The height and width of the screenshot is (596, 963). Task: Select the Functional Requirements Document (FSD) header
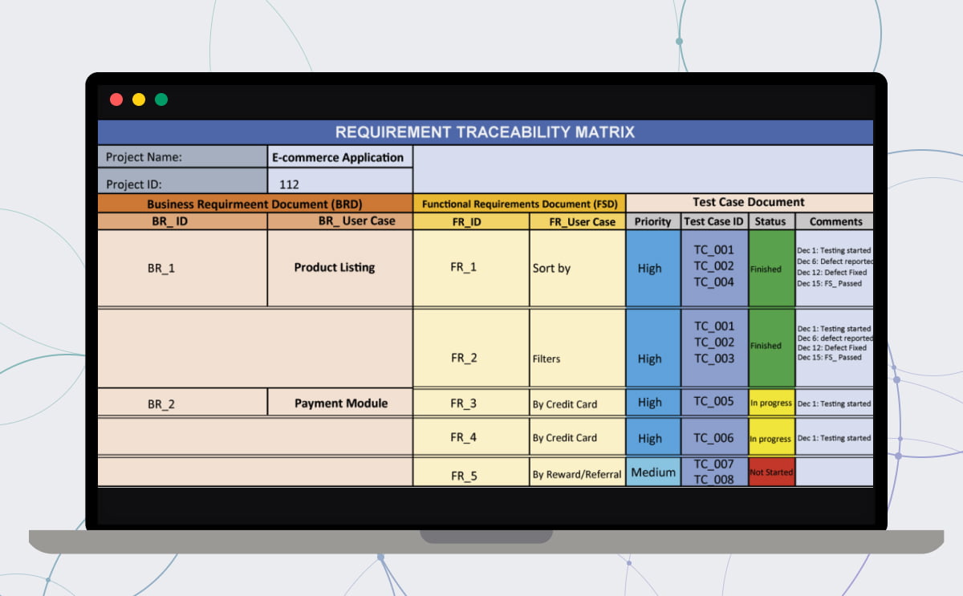518,204
